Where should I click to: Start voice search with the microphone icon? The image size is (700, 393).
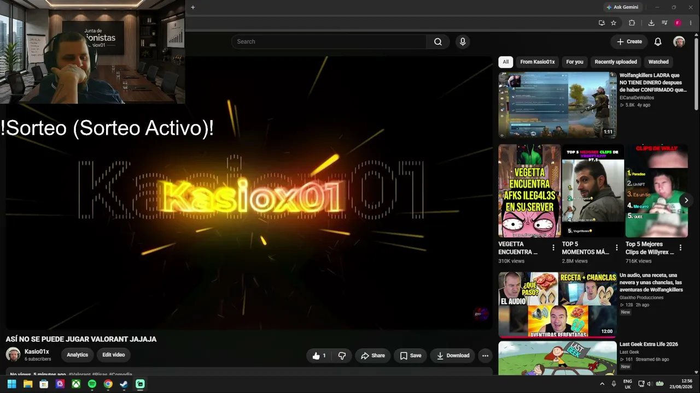click(x=463, y=41)
